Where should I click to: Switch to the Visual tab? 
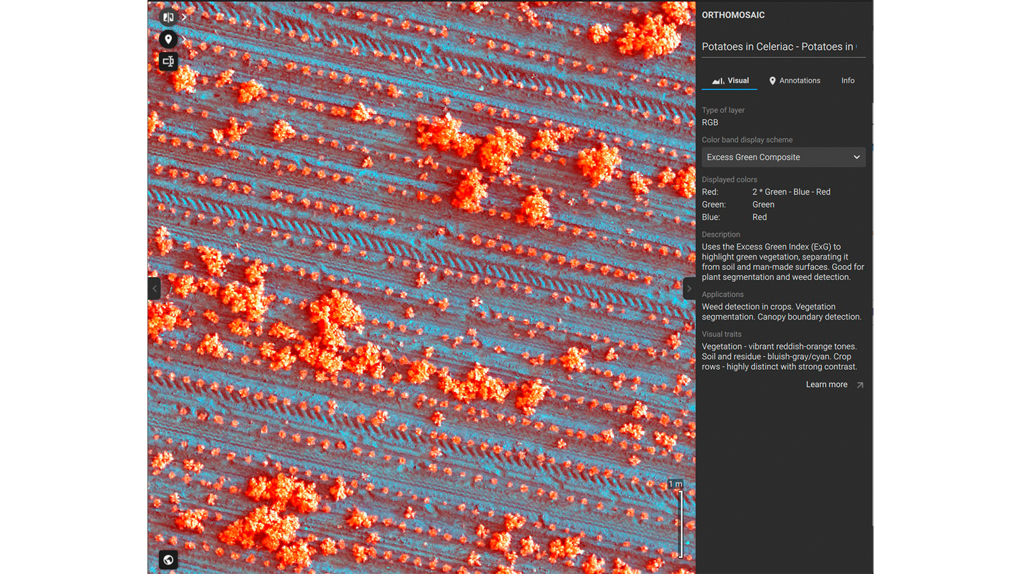(x=730, y=81)
